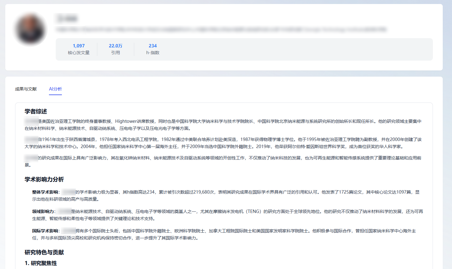452x269 pixels.
Task: Open the 22.0万 引用 citation count
Action: pyautogui.click(x=115, y=49)
